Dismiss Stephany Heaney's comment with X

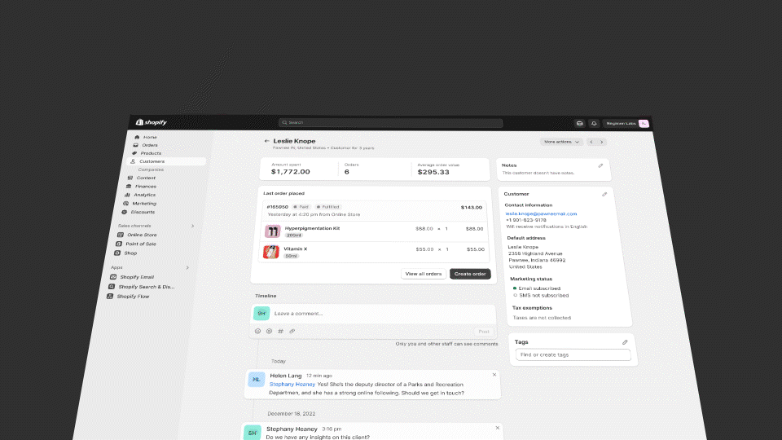(x=497, y=428)
